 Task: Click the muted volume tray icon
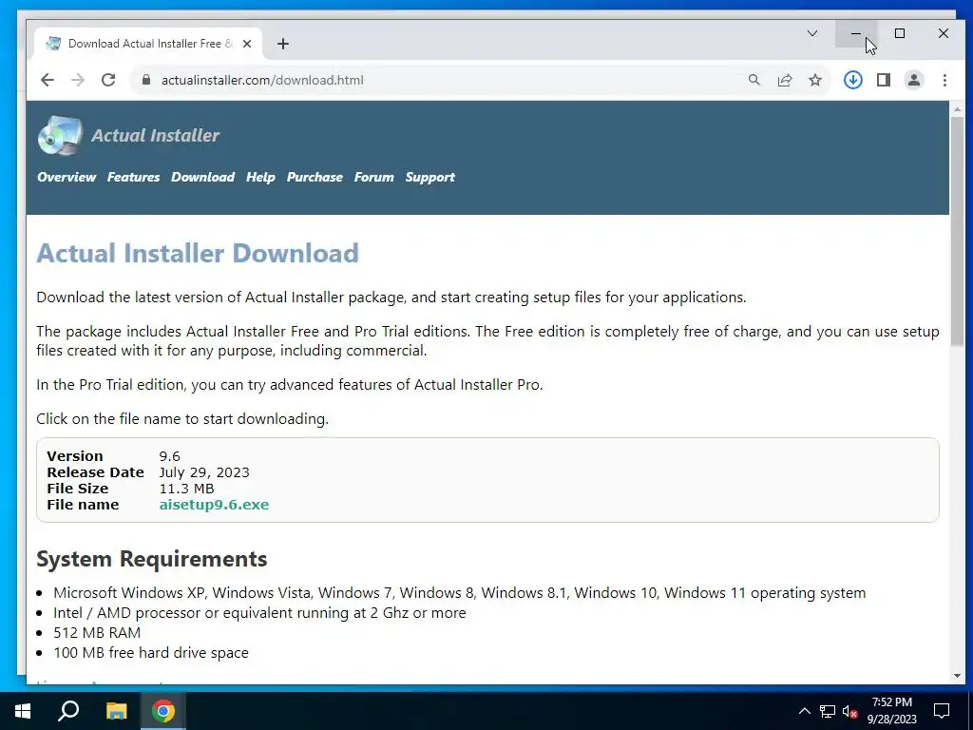click(849, 711)
